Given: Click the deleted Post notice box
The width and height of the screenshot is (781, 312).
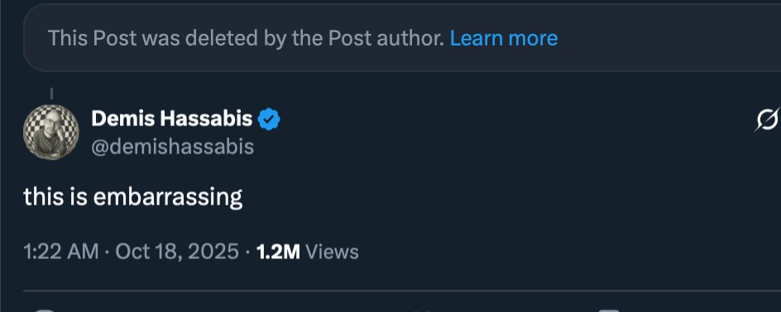Looking at the screenshot, I should pos(402,38).
